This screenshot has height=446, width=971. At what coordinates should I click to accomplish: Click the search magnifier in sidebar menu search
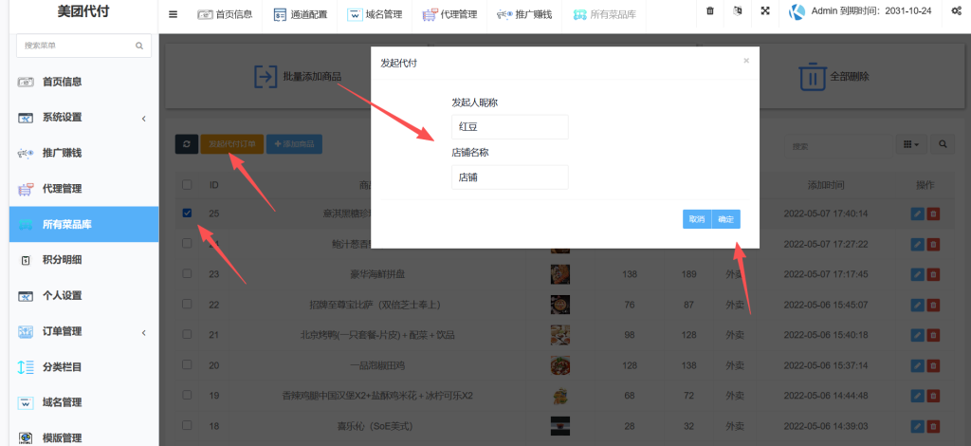coord(138,46)
